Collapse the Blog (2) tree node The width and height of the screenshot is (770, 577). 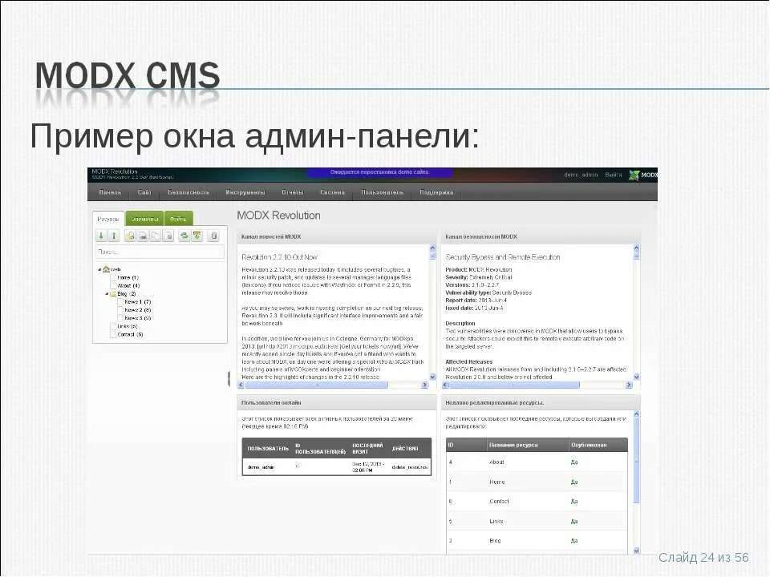tap(107, 293)
